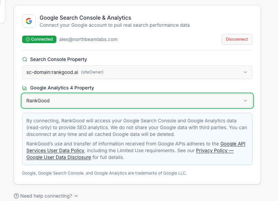The height and width of the screenshot is (201, 278).
Task: Click the Google logo icon
Action: pyautogui.click(x=29, y=21)
